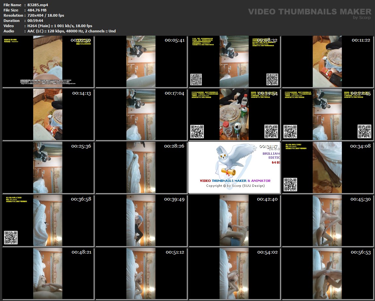Select the thumbnail at timestamp 00:25:36
Image resolution: width=375 pixels, height=301 pixels.
click(48, 168)
